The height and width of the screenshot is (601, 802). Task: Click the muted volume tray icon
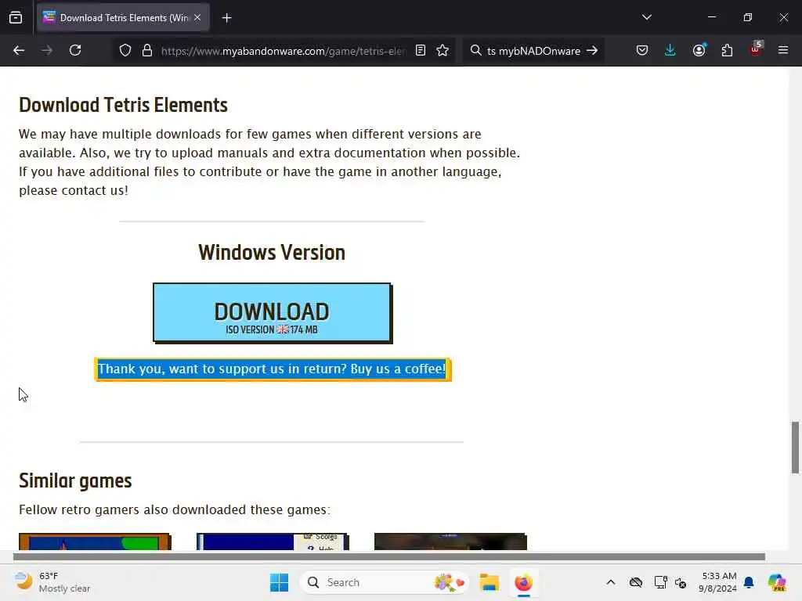pos(681,582)
